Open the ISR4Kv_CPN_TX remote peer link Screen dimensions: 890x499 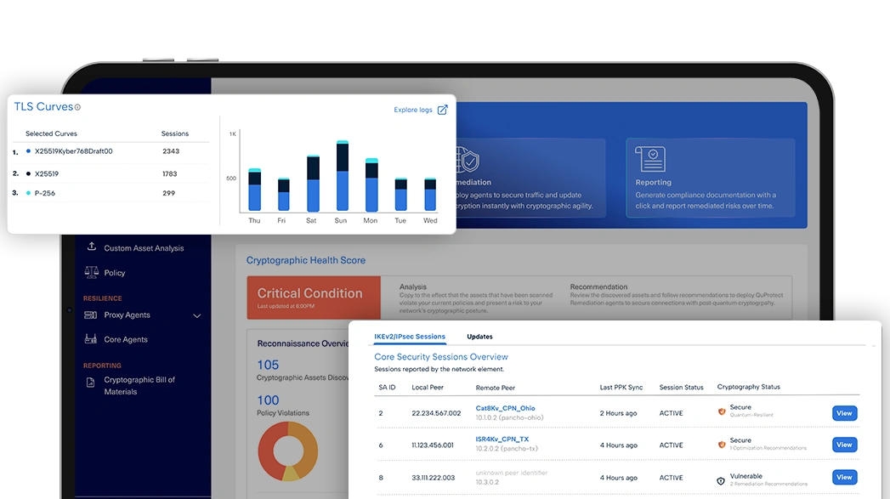tap(502, 439)
